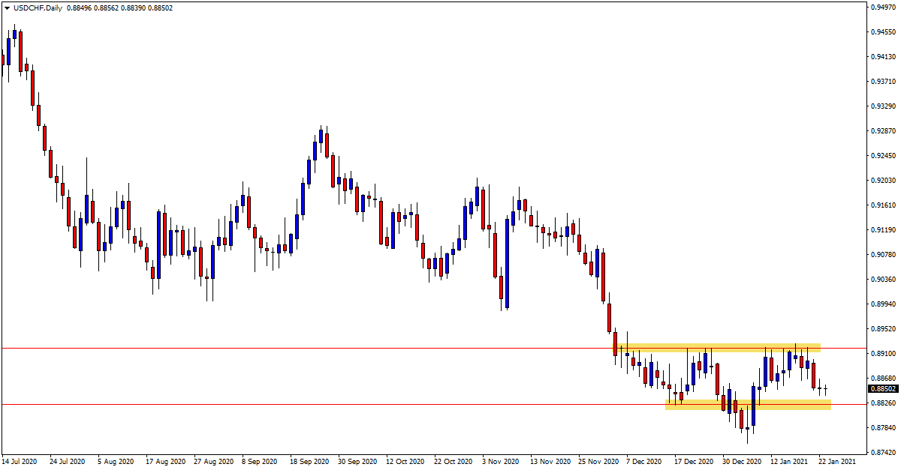Click the 0.89940 price axis label
This screenshot has height=470, width=901.
883,304
